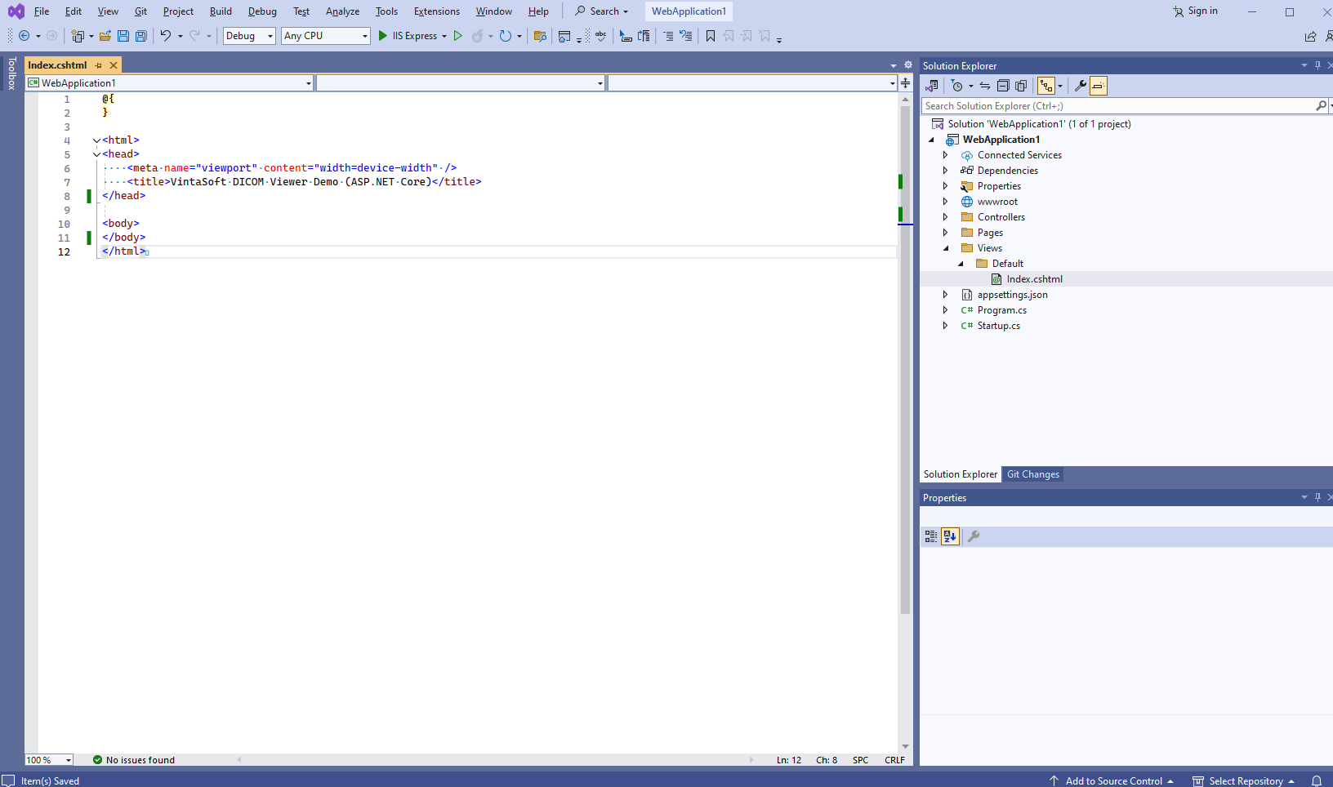
Task: Open the Build menu
Action: (x=221, y=11)
